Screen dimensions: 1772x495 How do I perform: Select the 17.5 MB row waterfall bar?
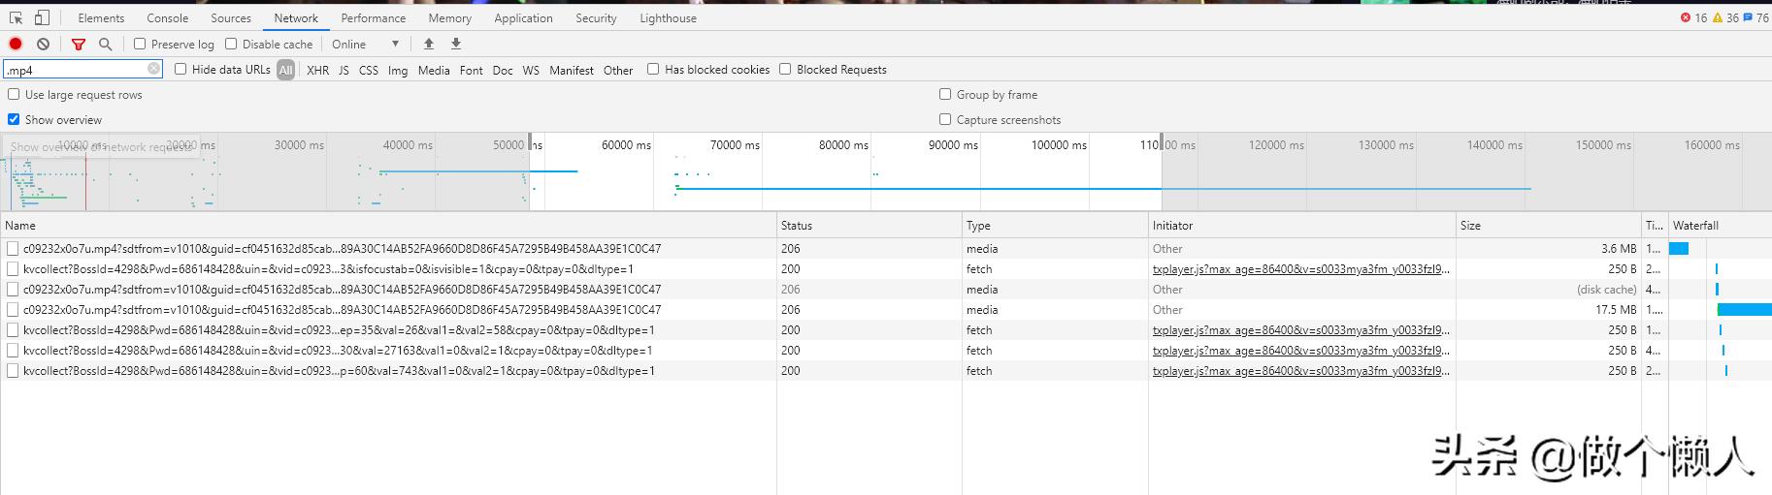[x=1745, y=309]
